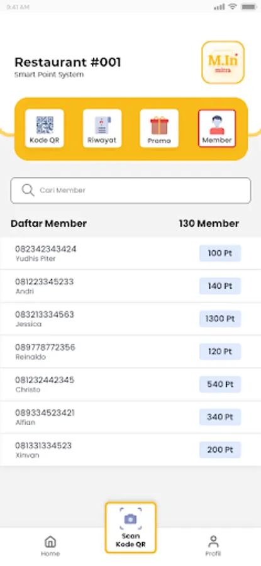Open member Yudhis Piter's row
Screen dimensions: 261x566
(130, 253)
